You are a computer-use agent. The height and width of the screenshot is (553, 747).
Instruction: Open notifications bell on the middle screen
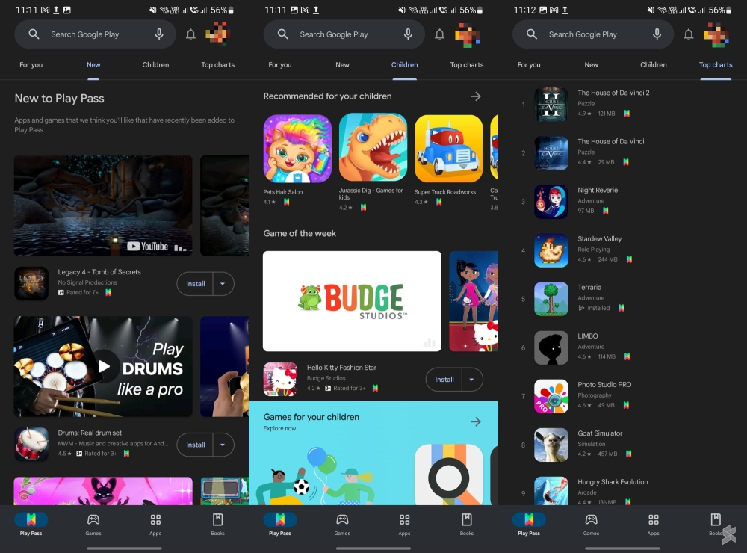pos(440,34)
